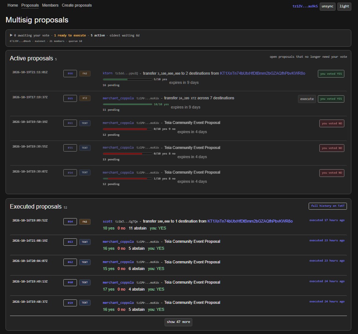Click the 'you voted NO' badge on proposal #61
The image size is (358, 334).
click(332, 123)
